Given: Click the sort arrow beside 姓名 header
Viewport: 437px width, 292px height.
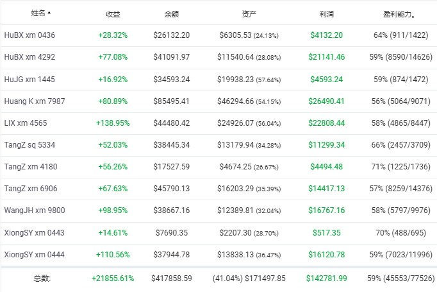Looking at the screenshot, I should tap(49, 13).
